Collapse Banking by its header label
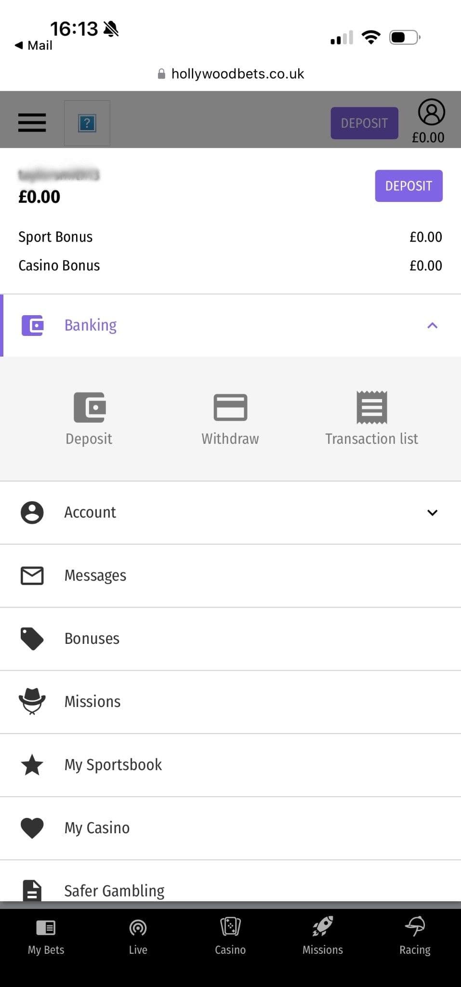 (x=91, y=325)
